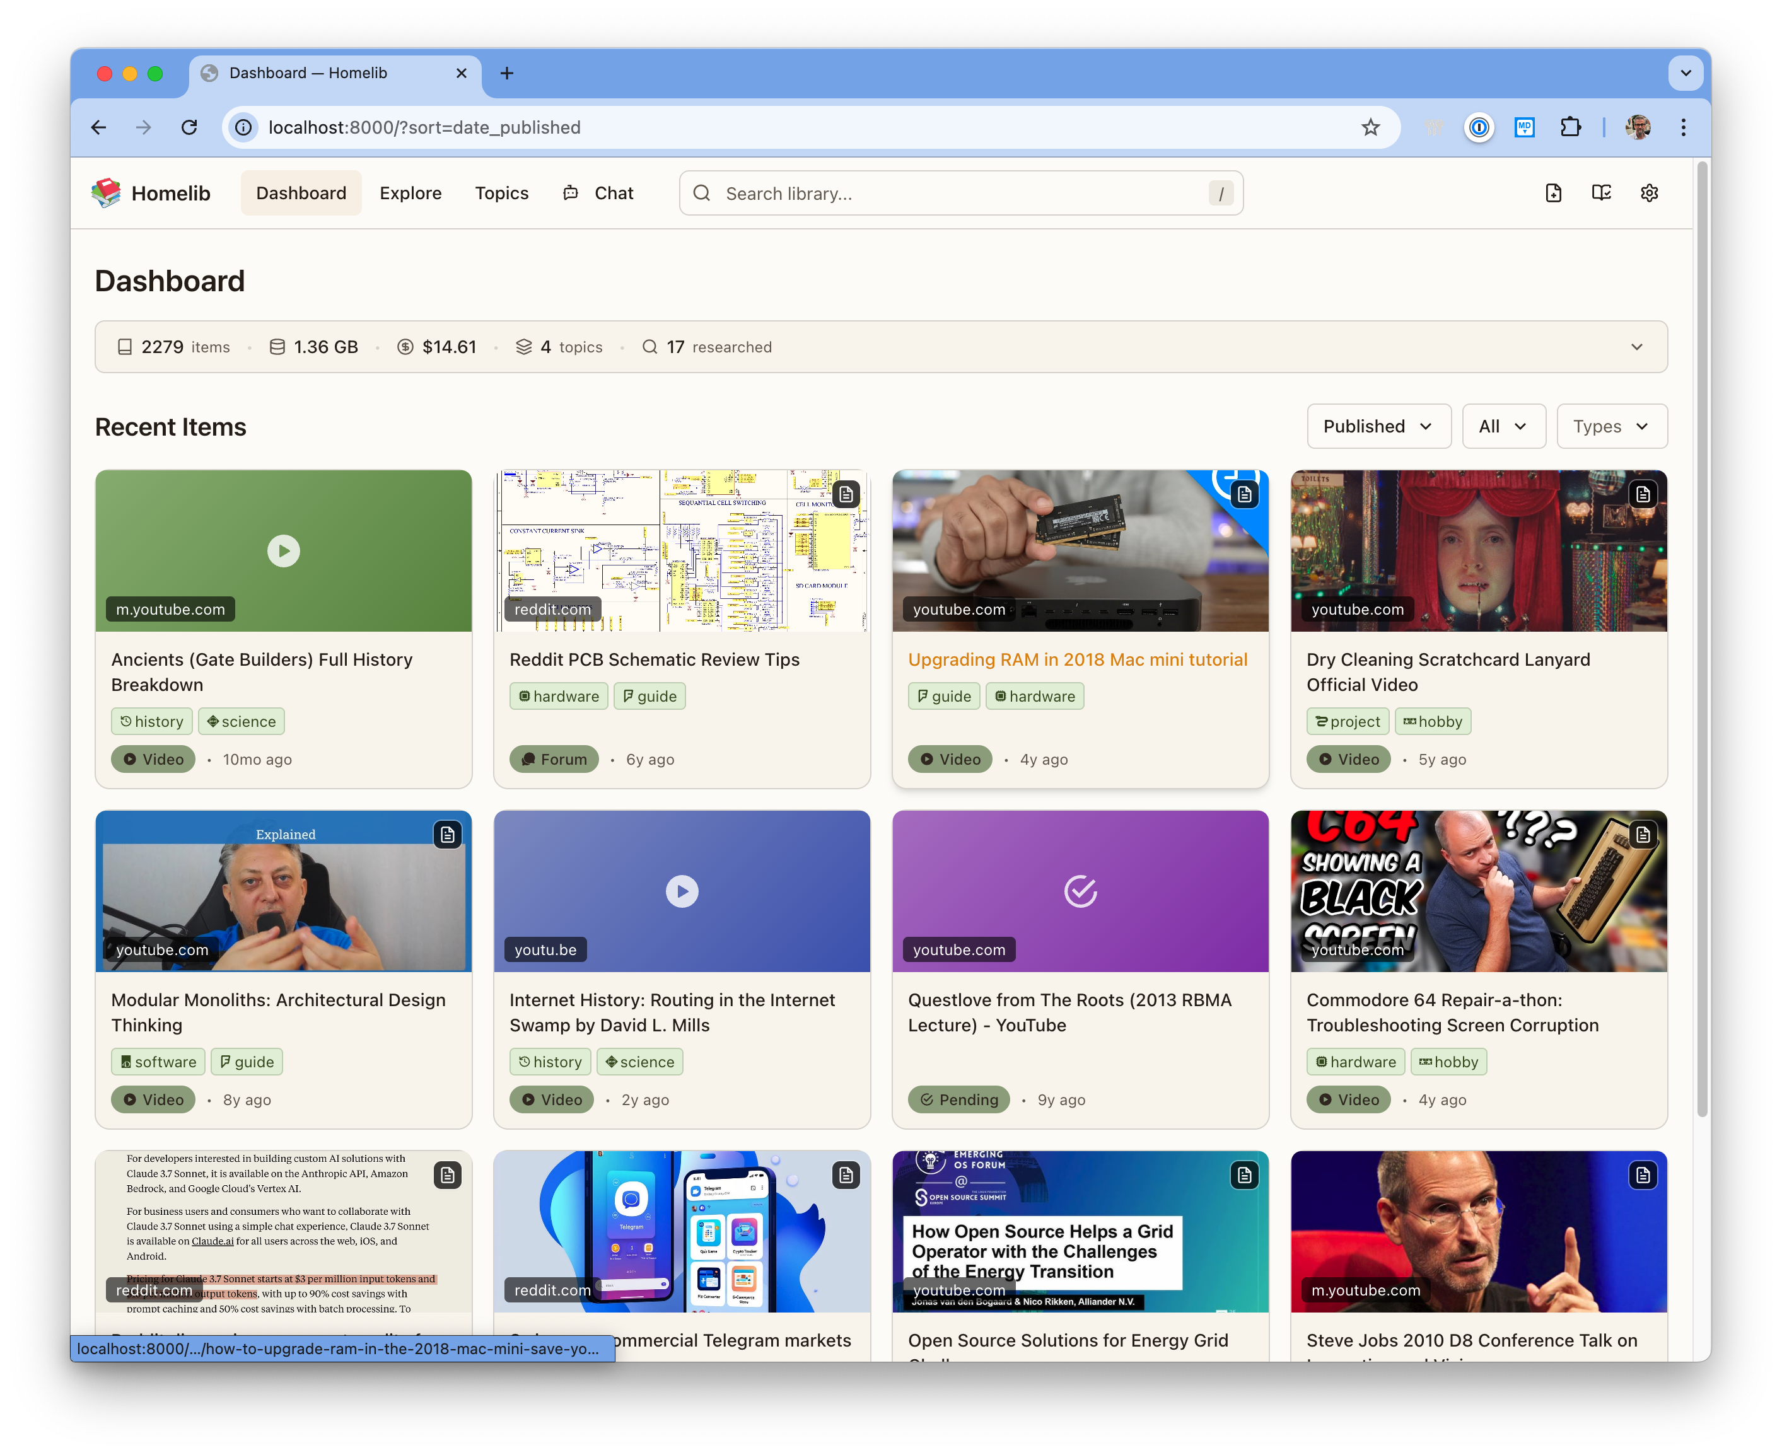Expand the dashboard stats bar chevron
This screenshot has width=1782, height=1455.
(1636, 347)
